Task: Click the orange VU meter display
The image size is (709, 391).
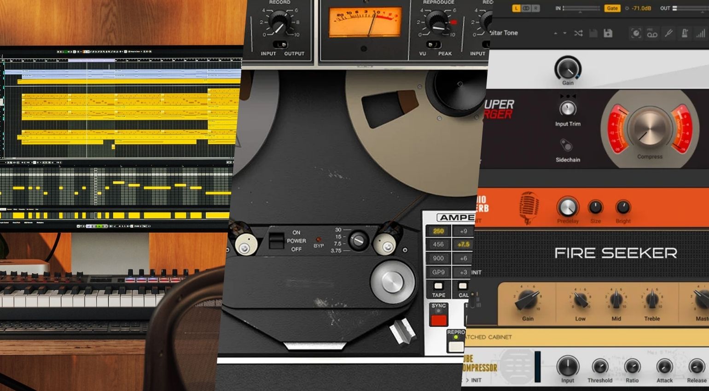Action: point(365,22)
